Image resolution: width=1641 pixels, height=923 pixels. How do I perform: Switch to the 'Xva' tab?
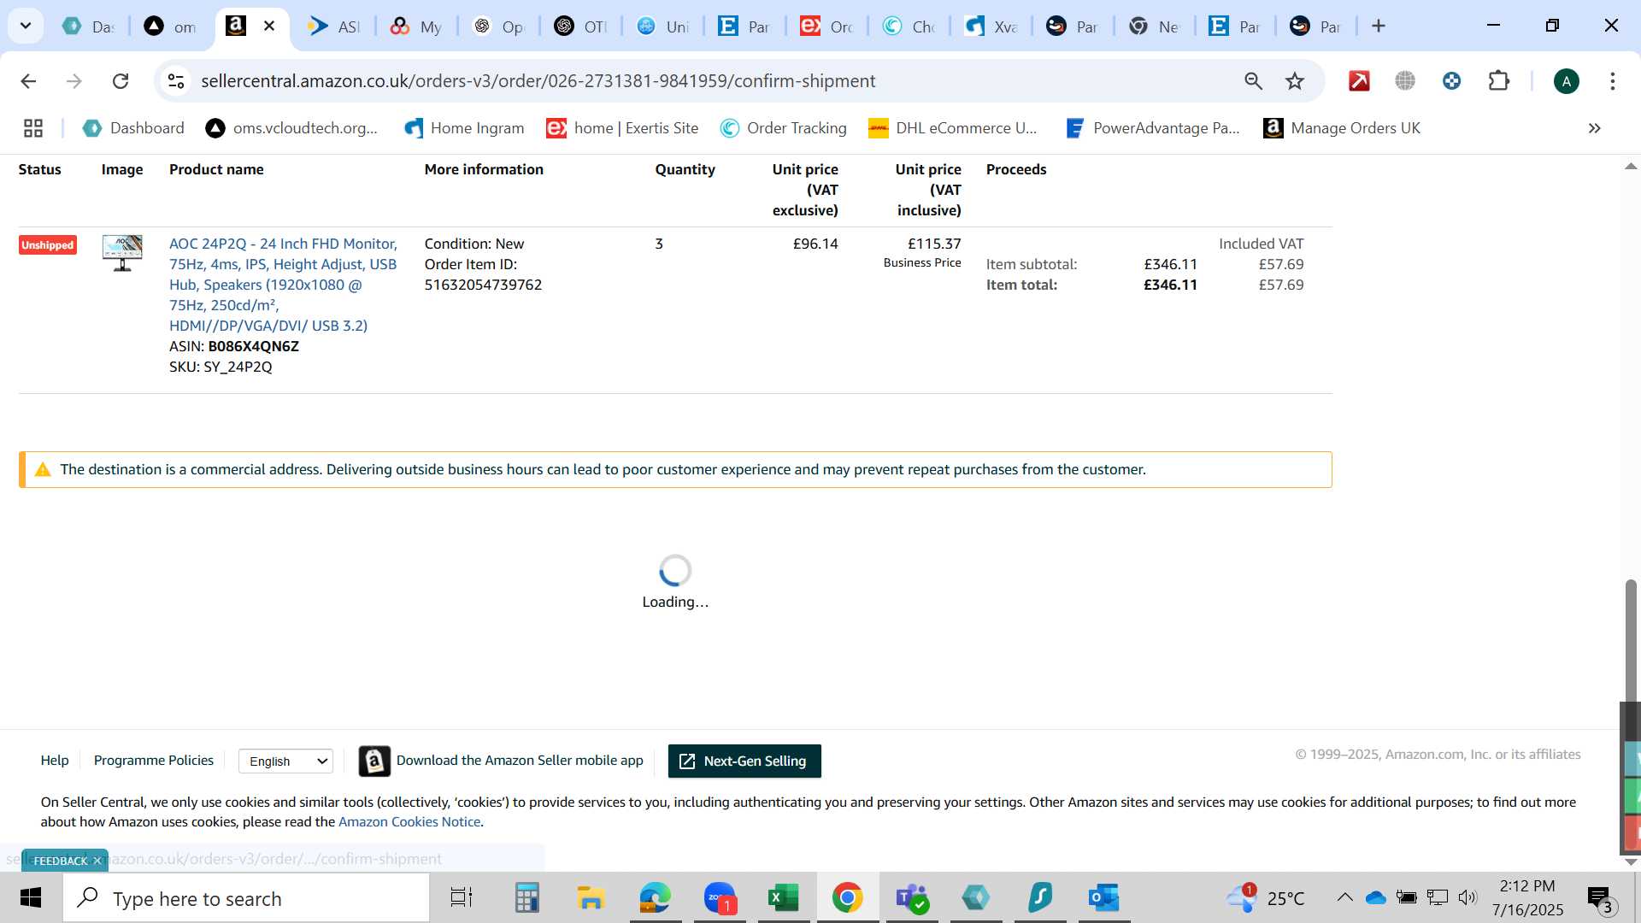click(x=991, y=26)
